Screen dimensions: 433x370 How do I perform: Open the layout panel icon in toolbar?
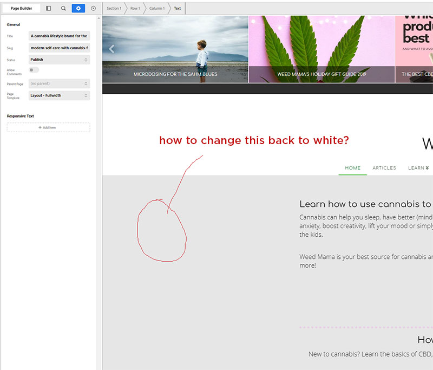49,9
